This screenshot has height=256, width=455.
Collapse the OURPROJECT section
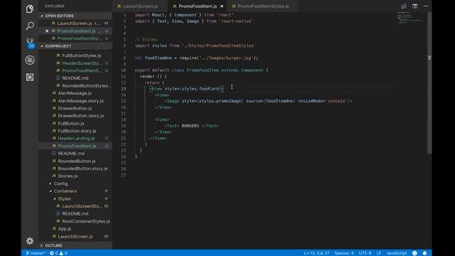click(x=75, y=46)
